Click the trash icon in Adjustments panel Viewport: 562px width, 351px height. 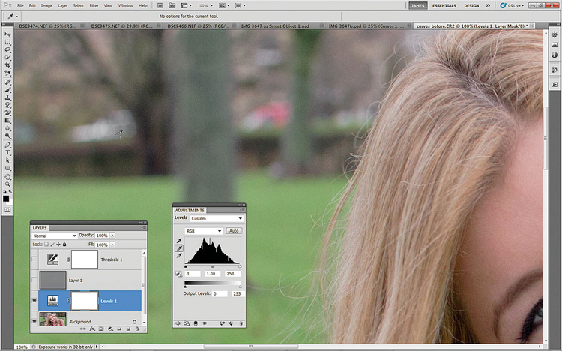point(241,323)
